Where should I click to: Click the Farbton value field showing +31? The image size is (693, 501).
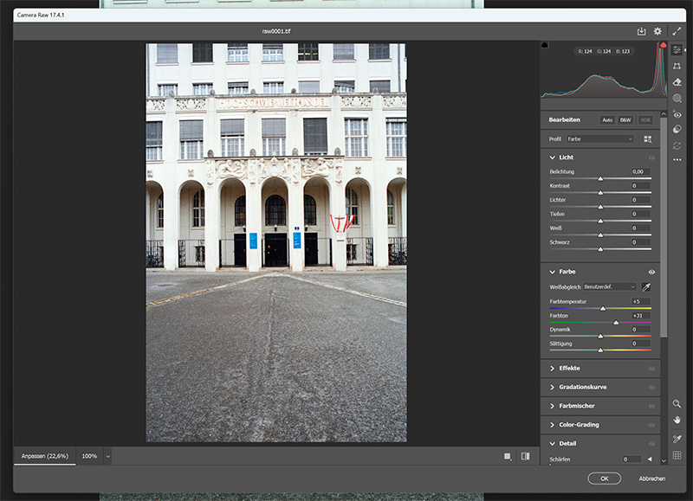(640, 316)
